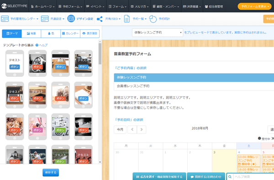Open the 体験レッスンご予約 preview select box
The width and height of the screenshot is (274, 180).
[158, 32]
